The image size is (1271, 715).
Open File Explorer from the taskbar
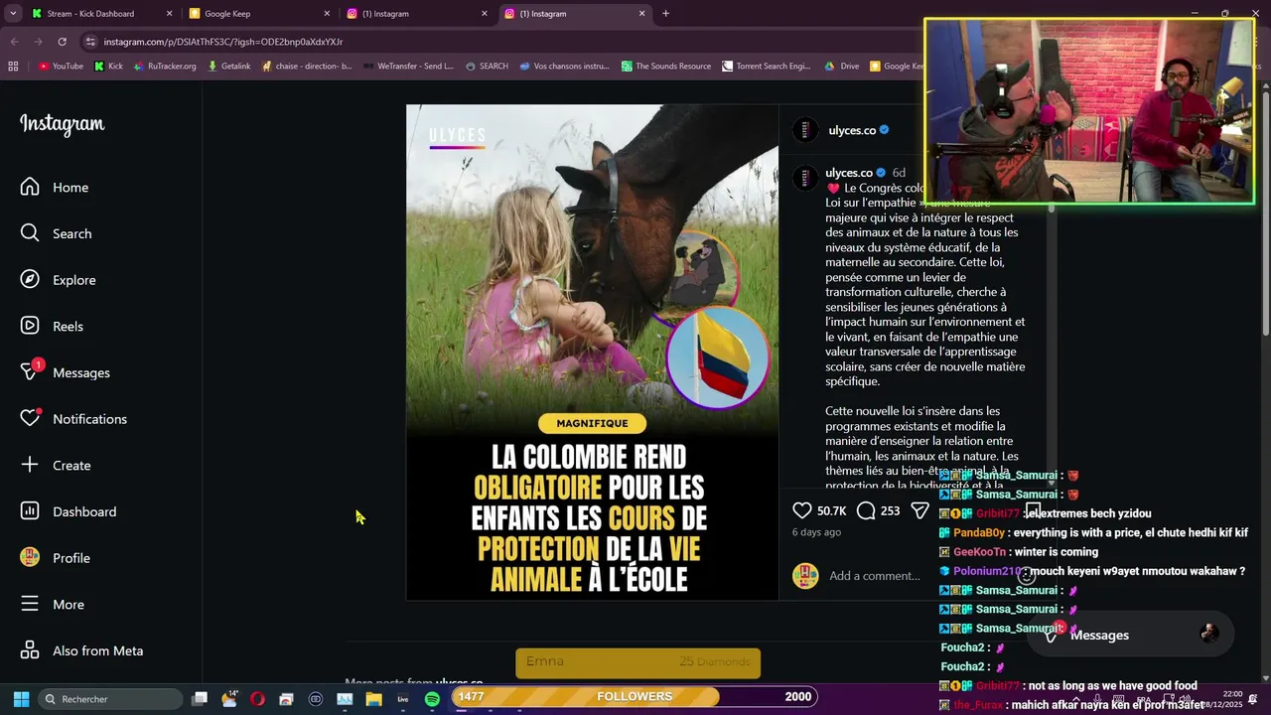(x=373, y=699)
